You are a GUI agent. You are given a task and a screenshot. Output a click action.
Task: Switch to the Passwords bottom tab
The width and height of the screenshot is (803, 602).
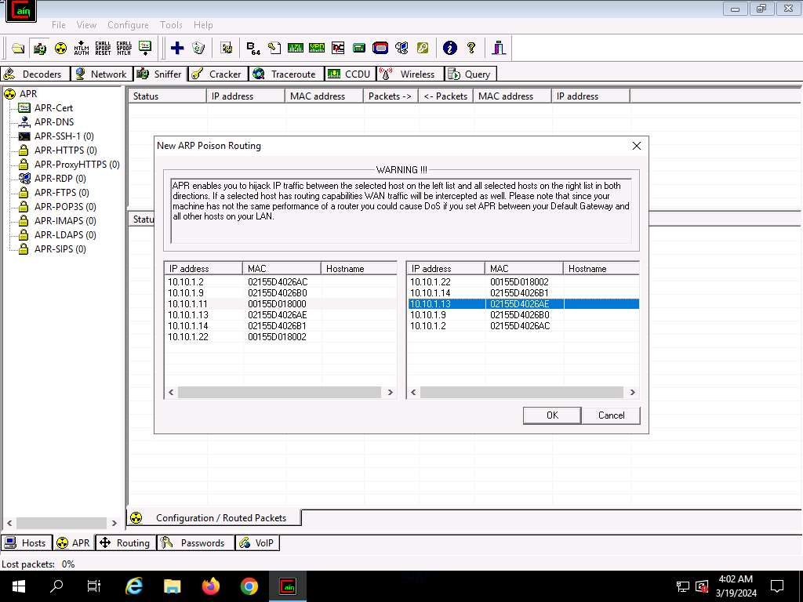click(194, 543)
